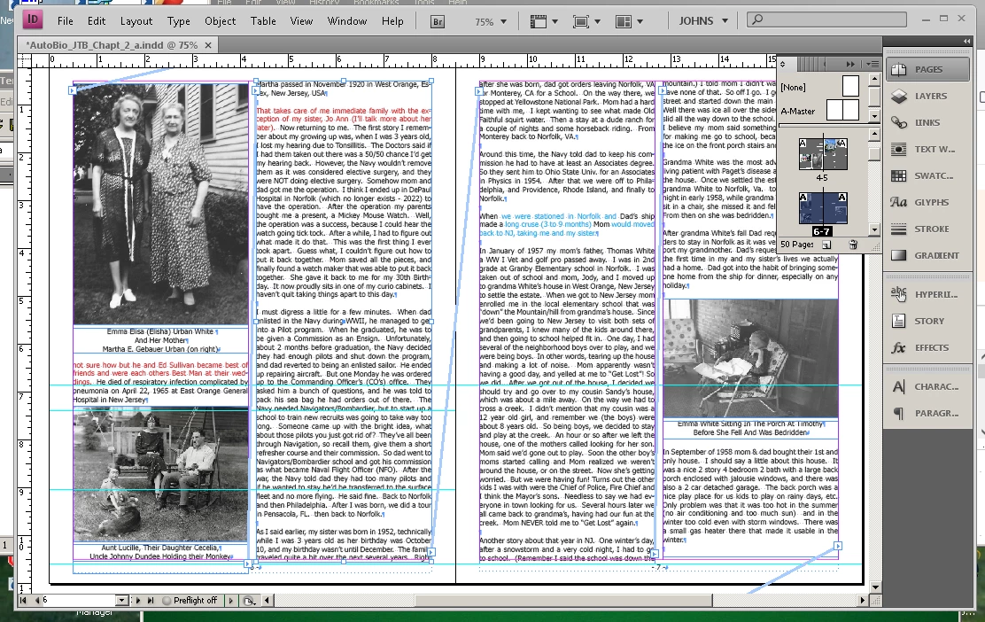Image resolution: width=985 pixels, height=622 pixels.
Task: Go to previous page in status bar
Action: (x=36, y=601)
